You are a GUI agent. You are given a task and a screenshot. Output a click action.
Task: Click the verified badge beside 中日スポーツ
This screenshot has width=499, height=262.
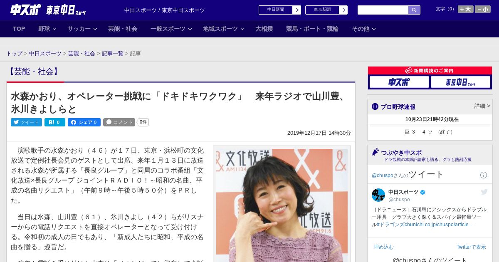(x=423, y=192)
